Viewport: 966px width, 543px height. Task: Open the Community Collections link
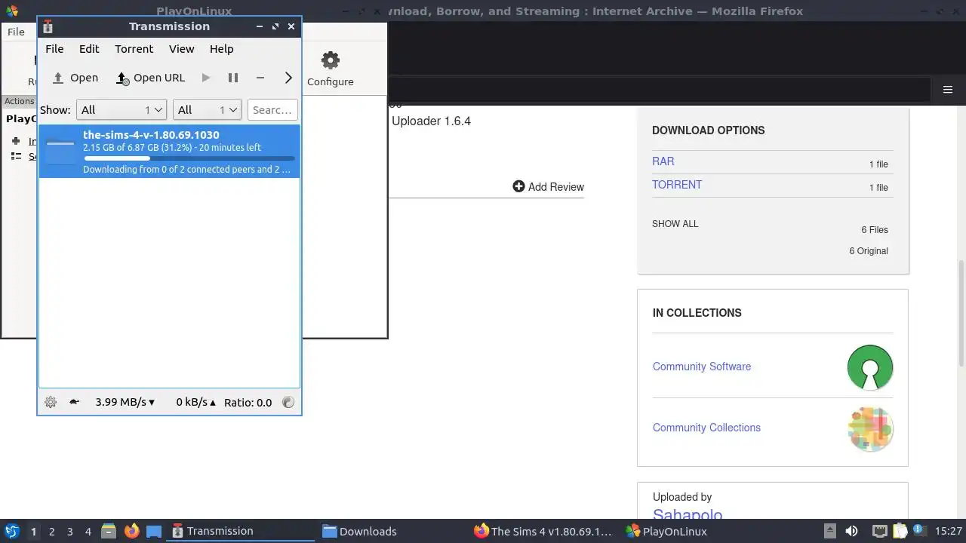[706, 428]
